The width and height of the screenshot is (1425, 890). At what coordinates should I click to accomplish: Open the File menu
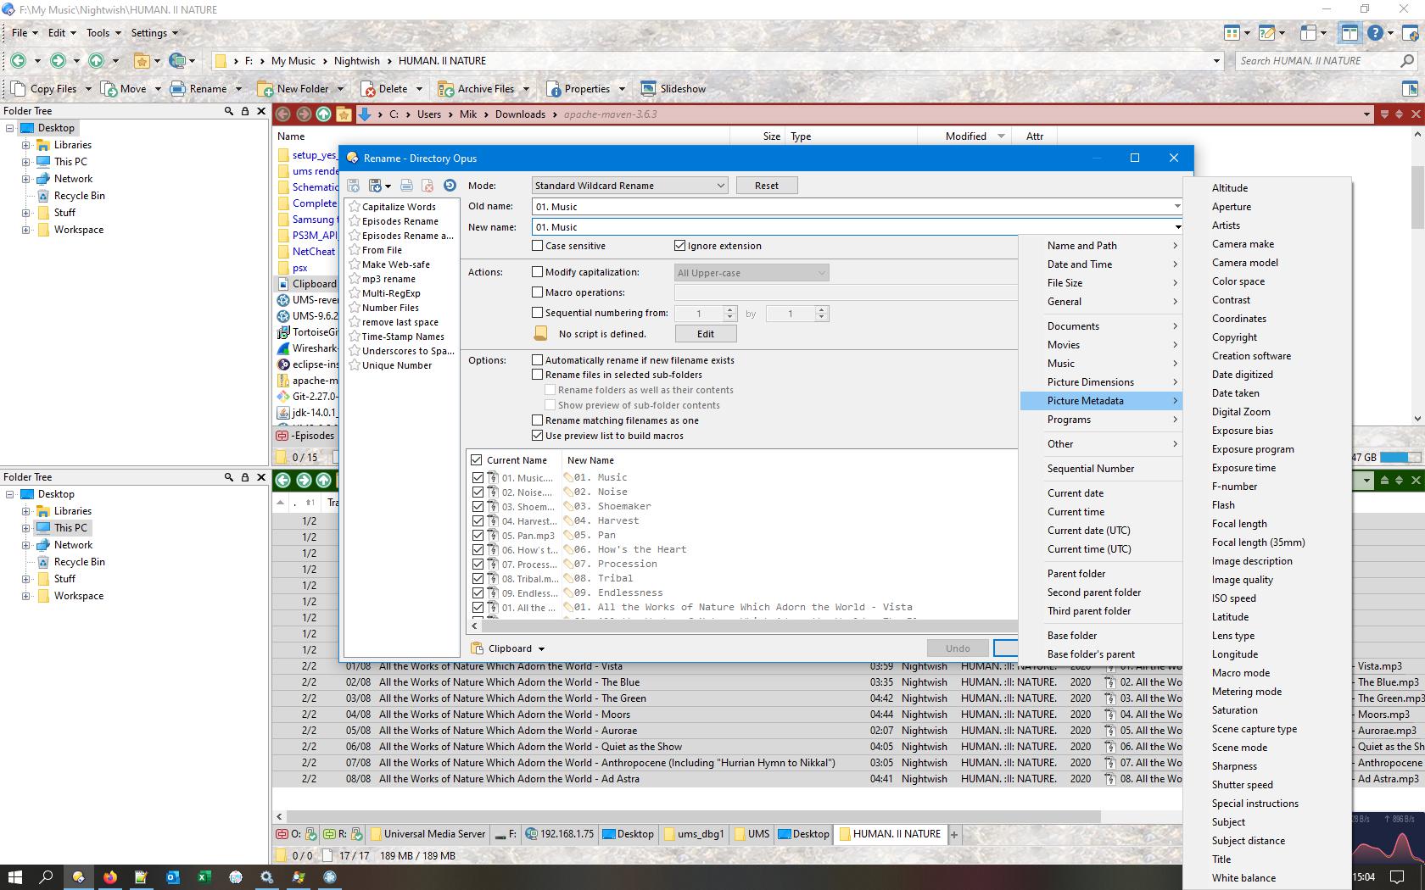tap(24, 33)
